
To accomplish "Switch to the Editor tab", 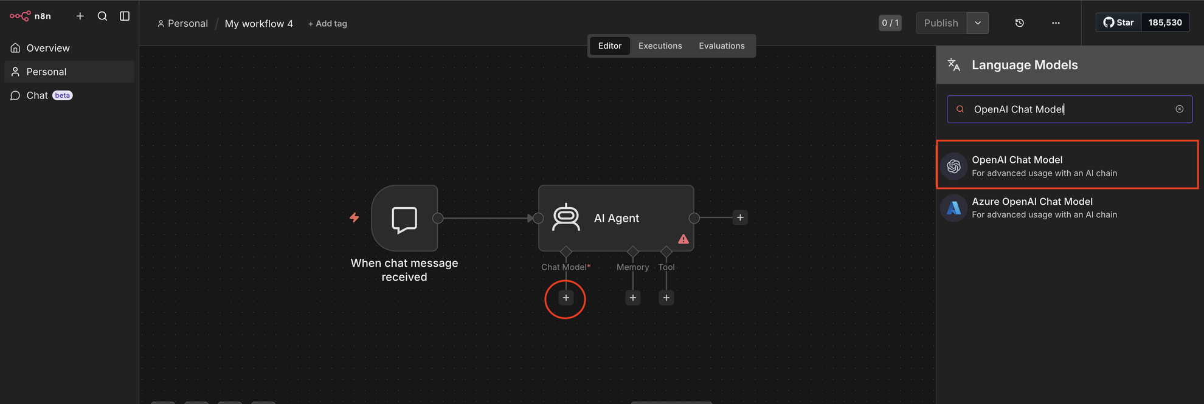I will [x=610, y=46].
